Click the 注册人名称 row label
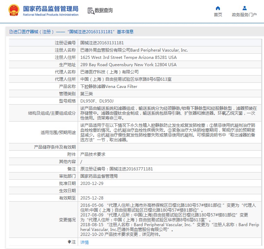 [65, 50]
